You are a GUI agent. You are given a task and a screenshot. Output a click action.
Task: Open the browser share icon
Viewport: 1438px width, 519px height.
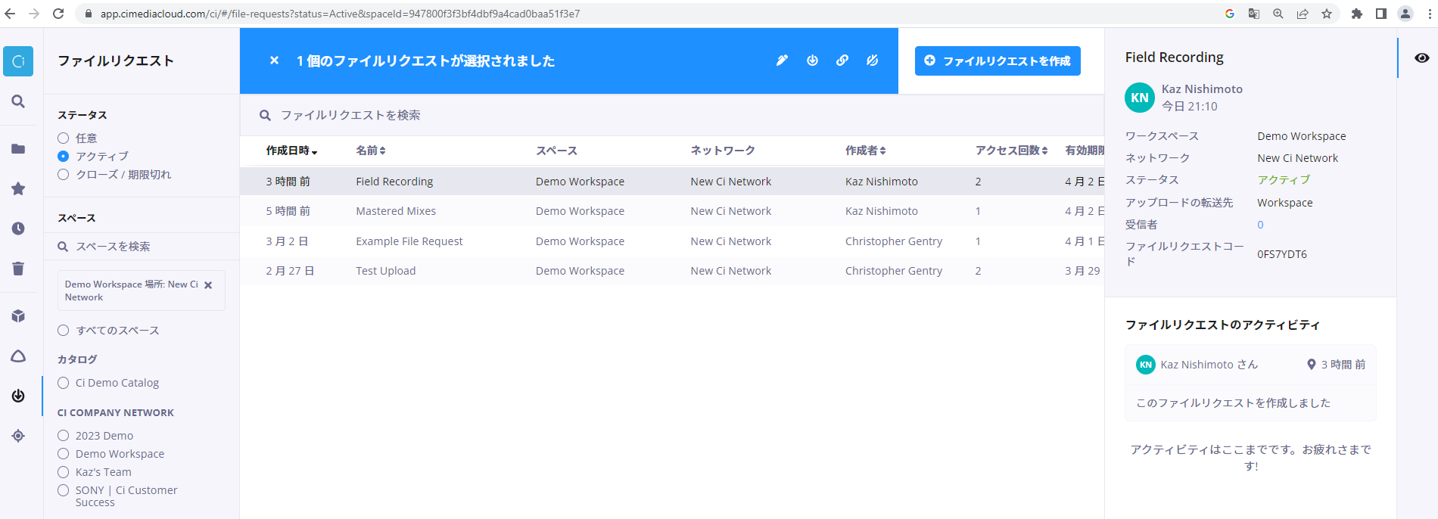pos(1303,14)
